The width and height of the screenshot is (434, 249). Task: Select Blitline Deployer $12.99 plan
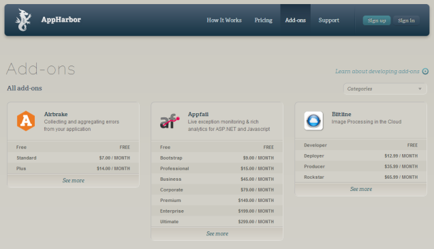tap(361, 156)
